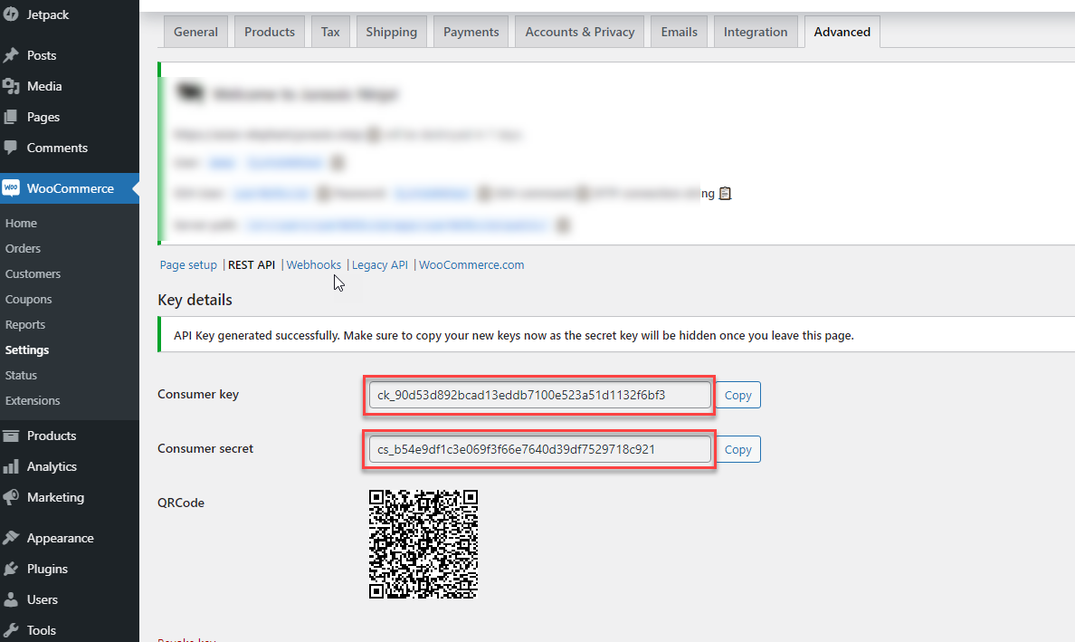Click the Posts pushpin icon
The image size is (1075, 642).
[10, 55]
